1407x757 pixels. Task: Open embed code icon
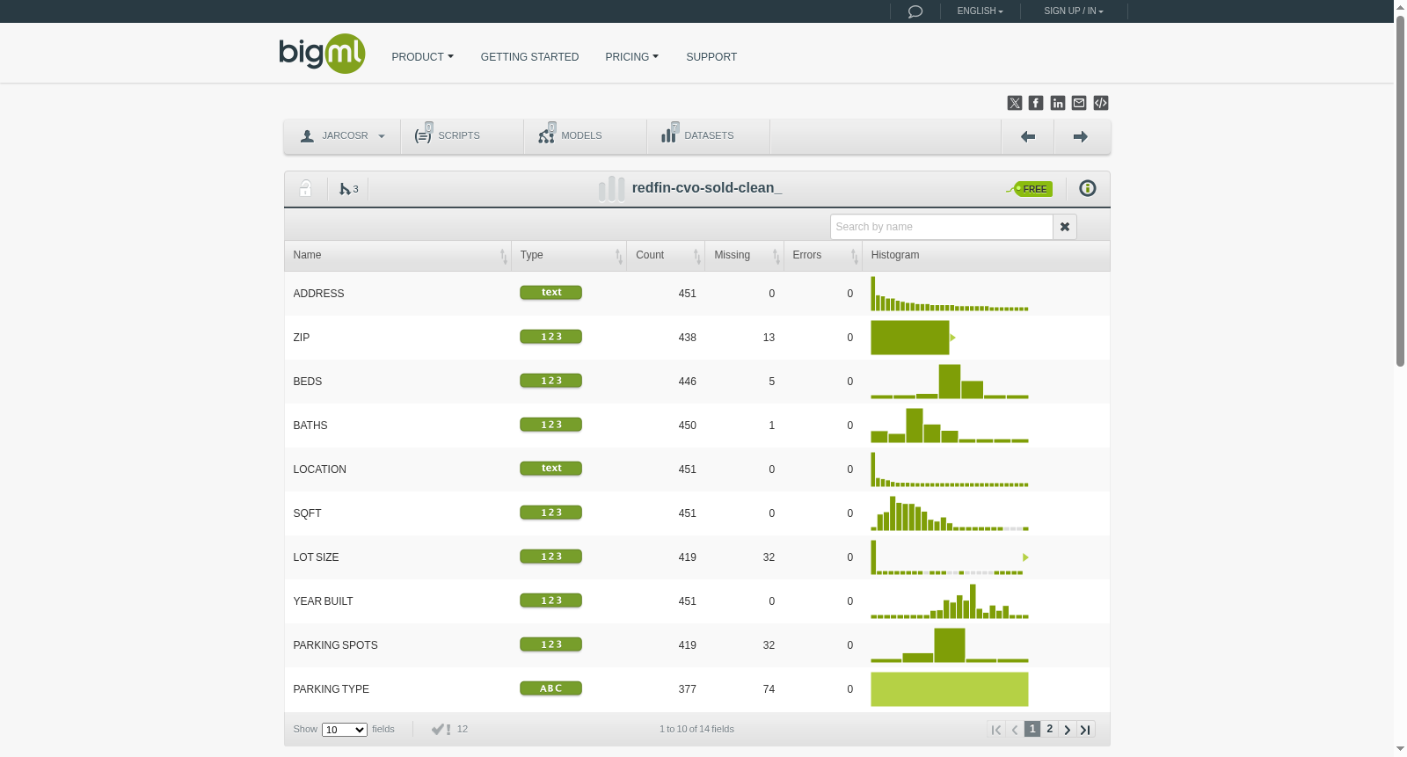1101,103
